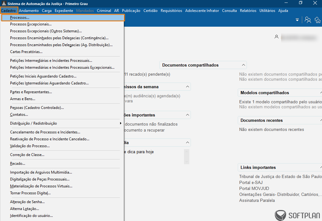Click the '11 recado(s) pendente(s)' text
322x221 pixels.
click(147, 74)
